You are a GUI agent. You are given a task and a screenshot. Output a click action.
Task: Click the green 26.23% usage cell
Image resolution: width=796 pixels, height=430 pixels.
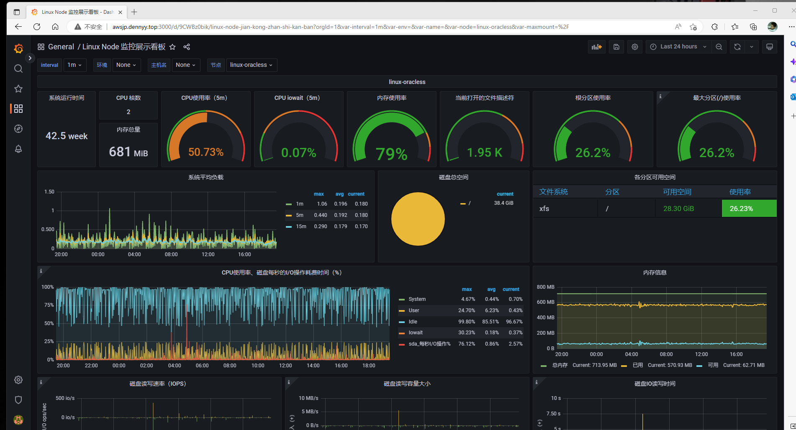tap(749, 209)
